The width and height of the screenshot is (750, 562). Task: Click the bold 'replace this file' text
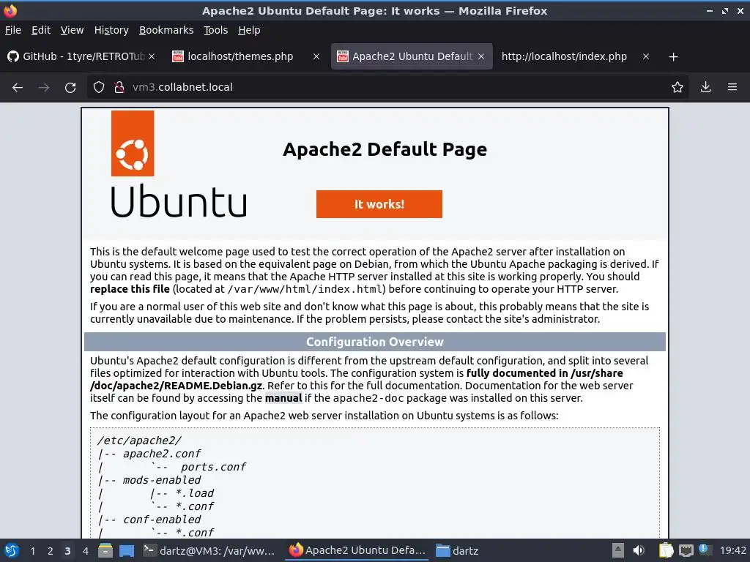130,289
